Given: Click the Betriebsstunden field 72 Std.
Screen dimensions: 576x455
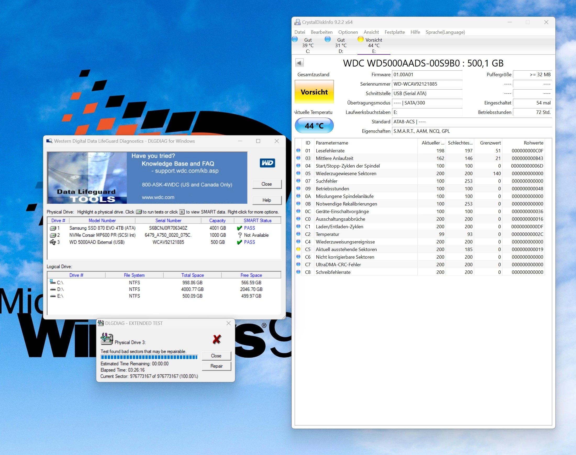Looking at the screenshot, I should point(532,112).
